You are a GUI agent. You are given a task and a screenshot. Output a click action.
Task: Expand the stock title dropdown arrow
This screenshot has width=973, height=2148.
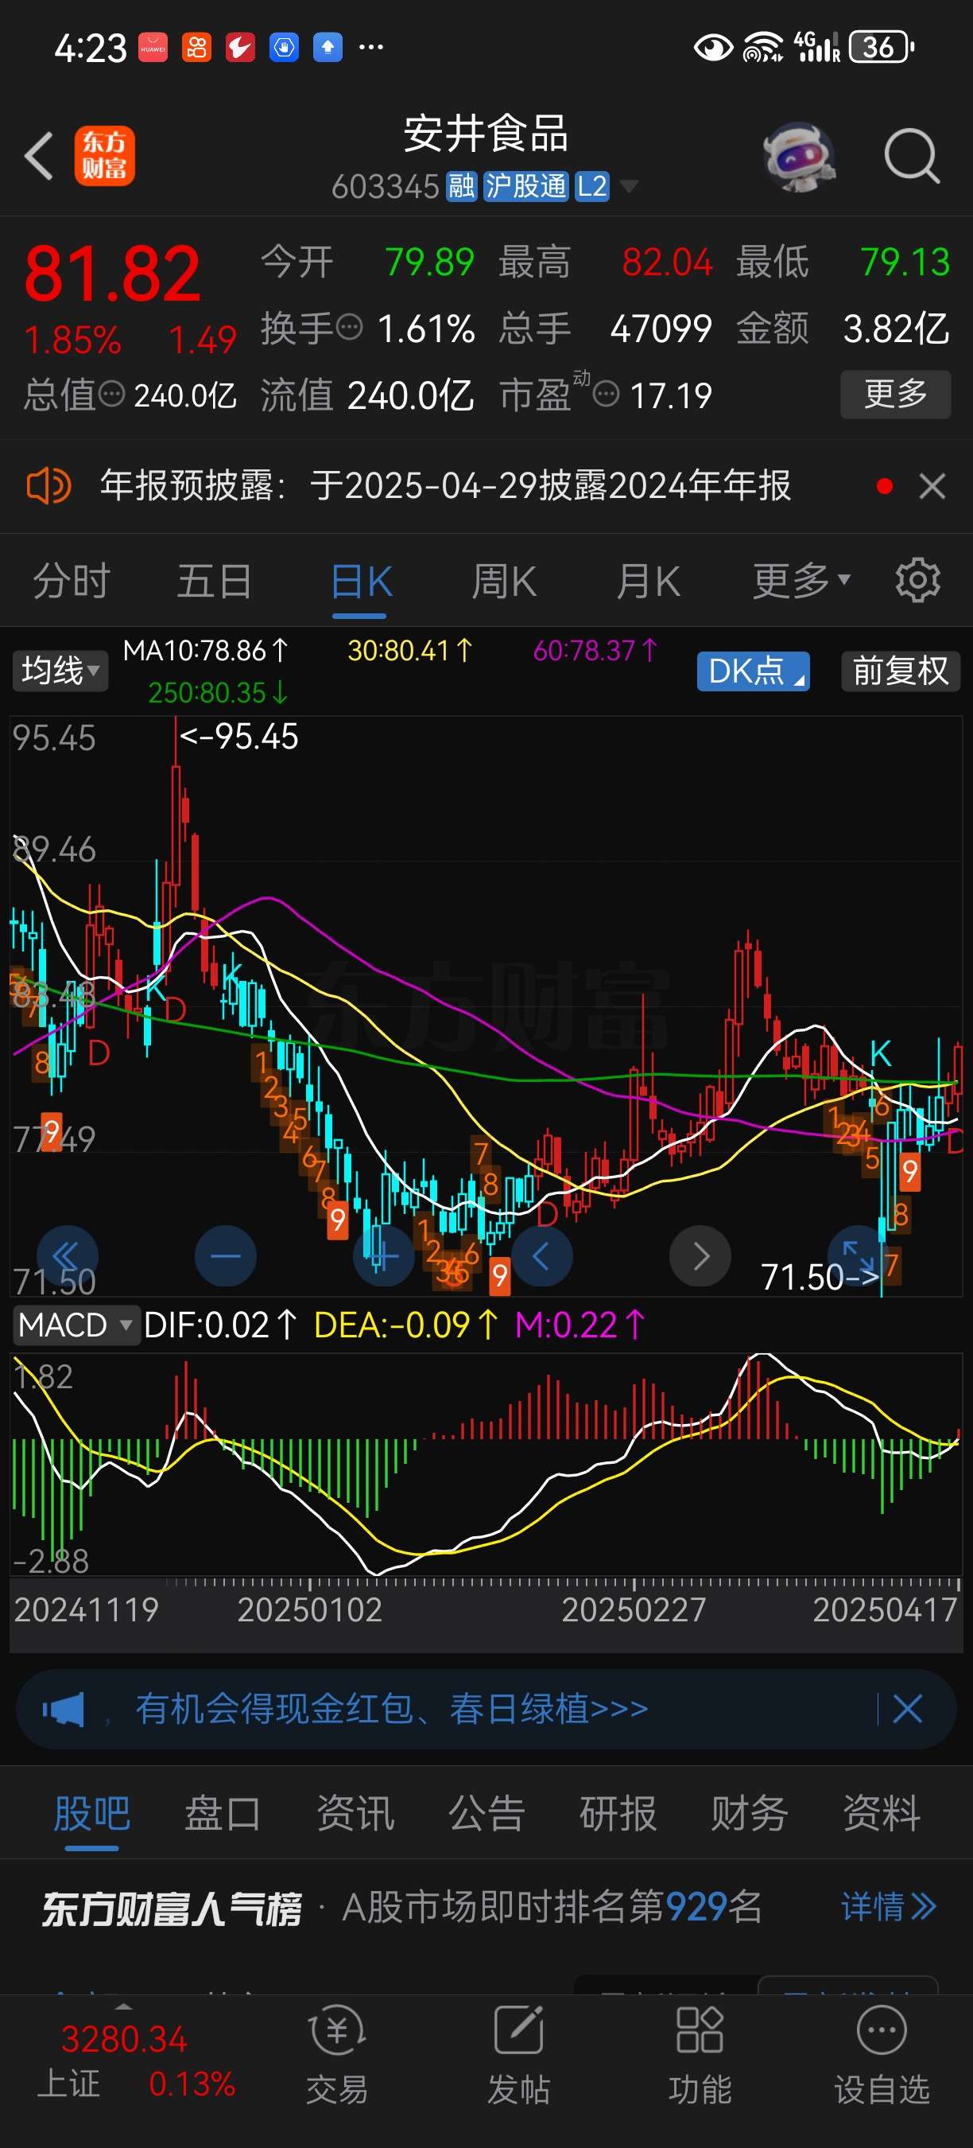click(x=629, y=187)
